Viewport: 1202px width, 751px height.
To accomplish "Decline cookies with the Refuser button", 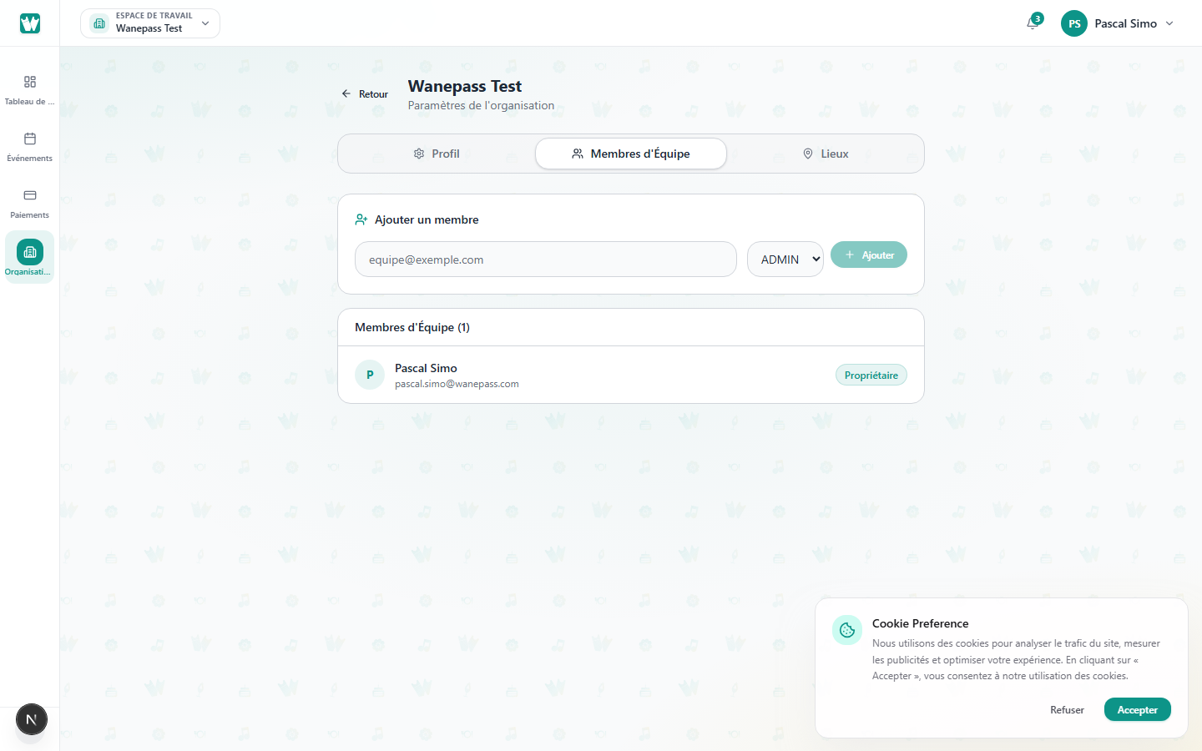I will point(1067,709).
